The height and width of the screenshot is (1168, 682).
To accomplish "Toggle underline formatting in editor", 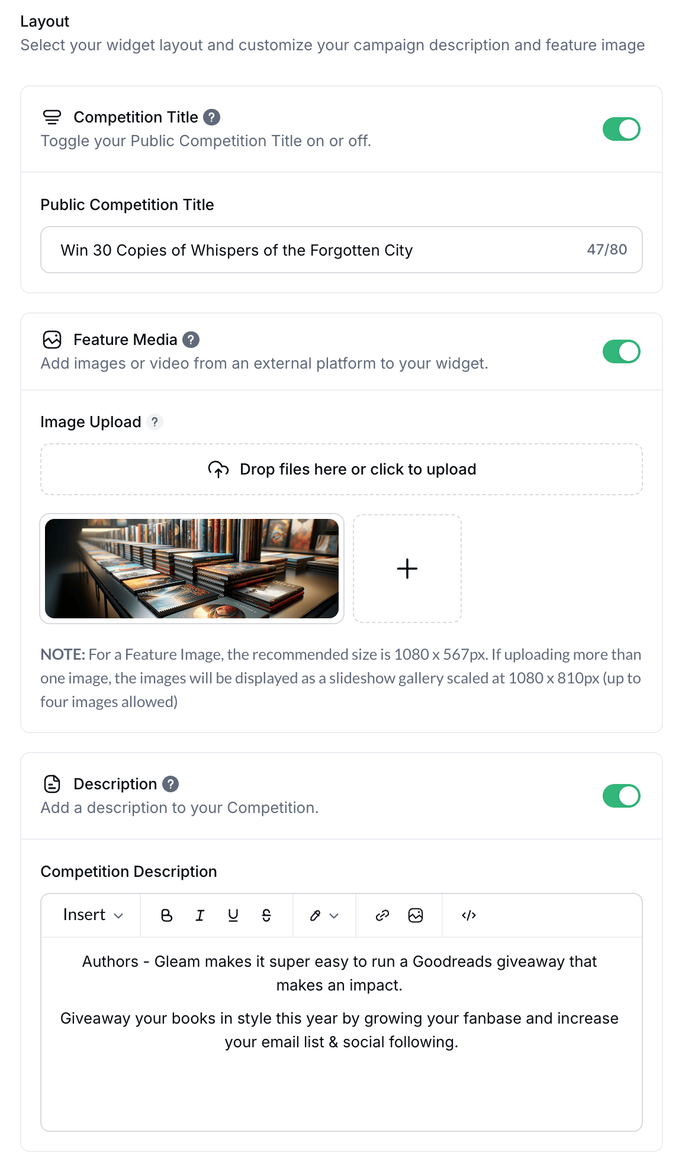I will pyautogui.click(x=233, y=915).
